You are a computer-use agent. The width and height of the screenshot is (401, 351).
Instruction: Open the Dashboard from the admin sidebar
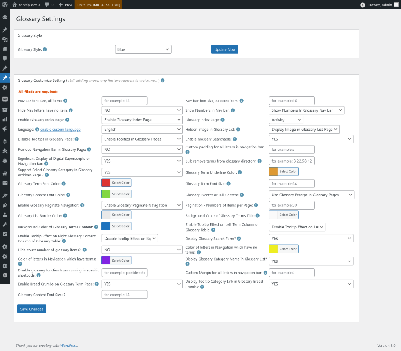pos(5,17)
